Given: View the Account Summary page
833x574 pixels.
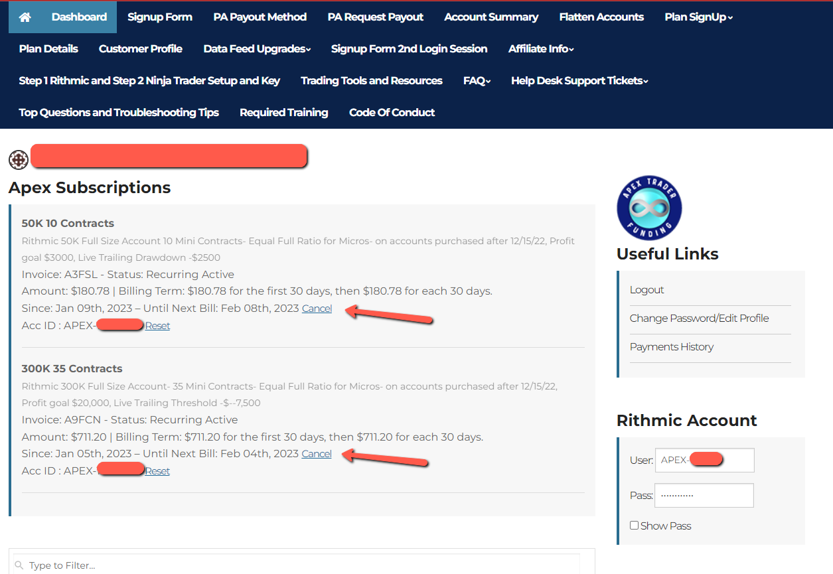Looking at the screenshot, I should [x=491, y=17].
